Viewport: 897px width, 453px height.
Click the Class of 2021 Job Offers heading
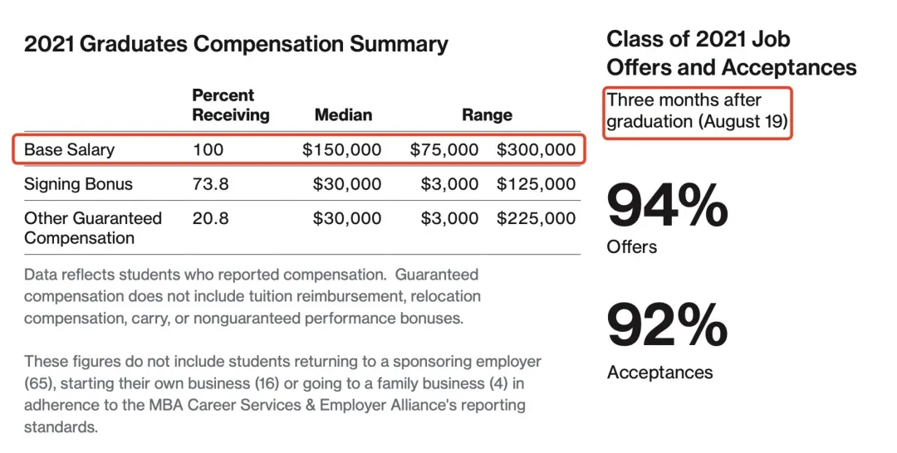click(731, 52)
